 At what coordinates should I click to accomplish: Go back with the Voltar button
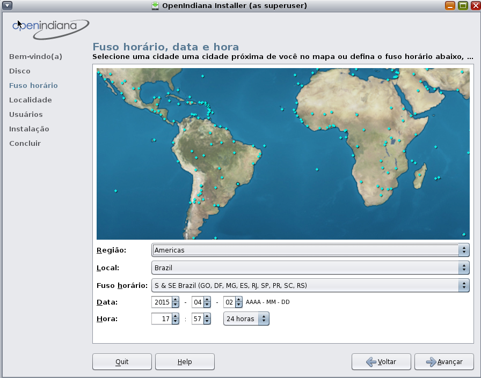tap(381, 362)
